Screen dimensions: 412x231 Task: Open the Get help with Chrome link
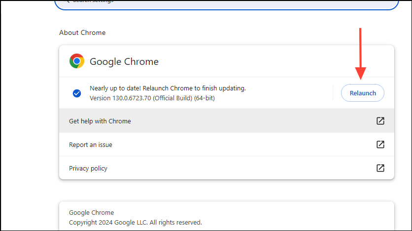click(x=100, y=121)
